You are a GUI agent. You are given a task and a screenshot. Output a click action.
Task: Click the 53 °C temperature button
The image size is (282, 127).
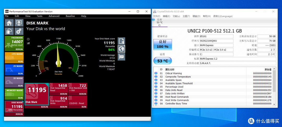tap(163, 61)
